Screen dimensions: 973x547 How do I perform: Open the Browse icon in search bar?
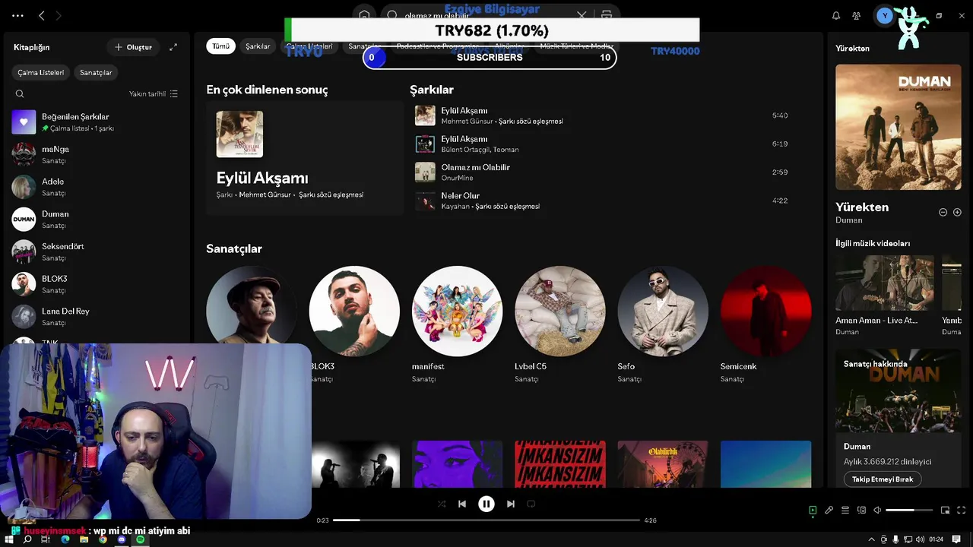coord(606,15)
